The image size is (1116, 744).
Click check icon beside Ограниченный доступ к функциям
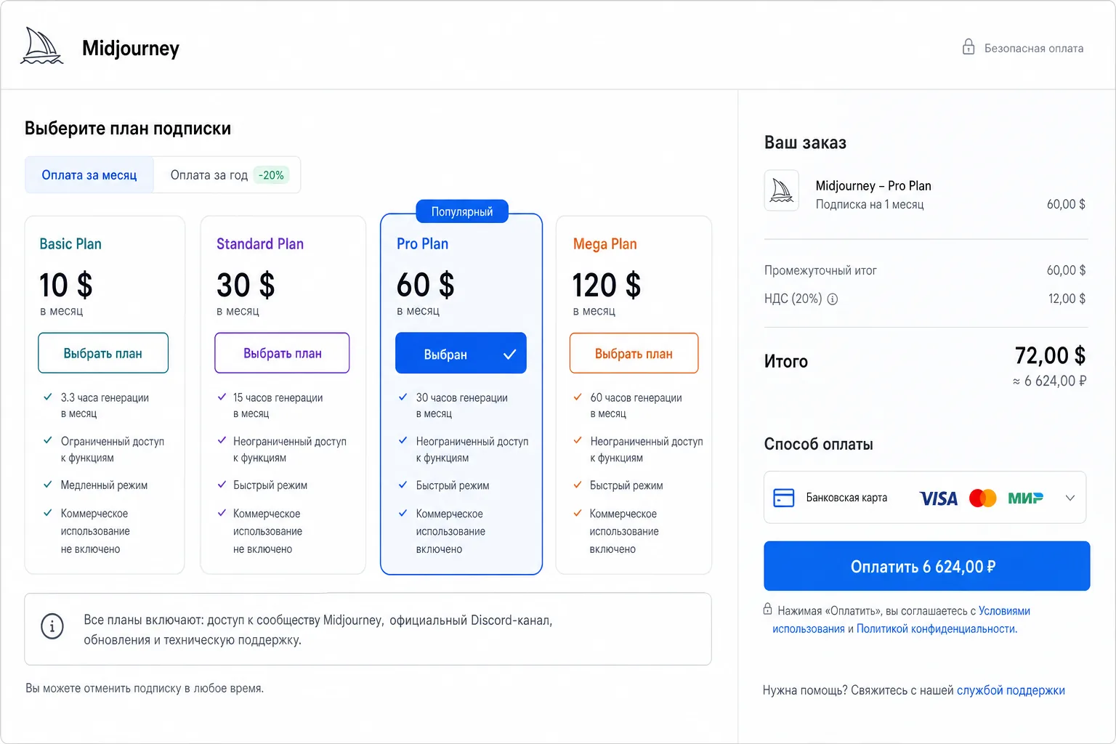click(48, 440)
